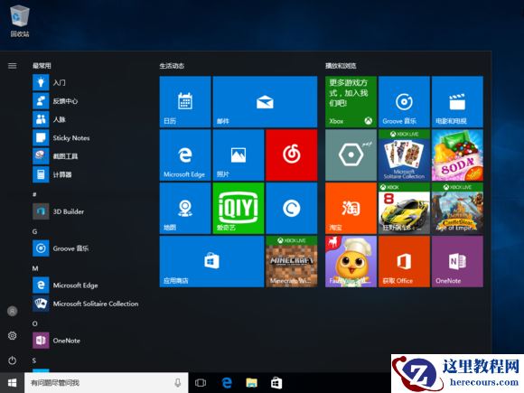Click the 最常用 section header
Screen dimensions: 524x393
(x=42, y=66)
